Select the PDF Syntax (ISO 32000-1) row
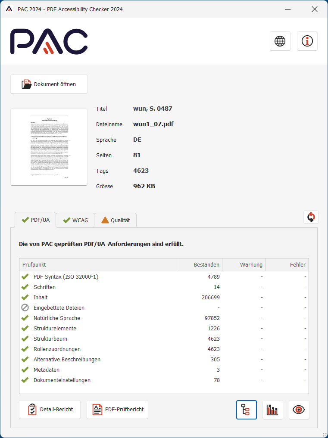 click(x=66, y=276)
